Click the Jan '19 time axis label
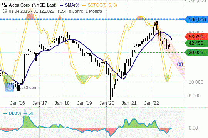This screenshot has width=208, height=138. click(x=84, y=103)
